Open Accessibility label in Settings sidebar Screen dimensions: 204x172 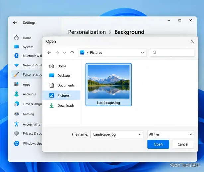pyautogui.click(x=32, y=124)
